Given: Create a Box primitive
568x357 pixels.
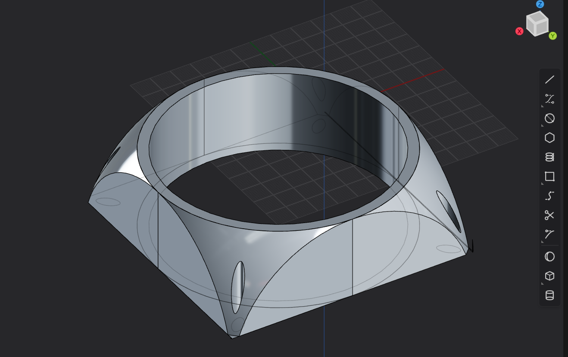Looking at the screenshot, I should tap(549, 276).
